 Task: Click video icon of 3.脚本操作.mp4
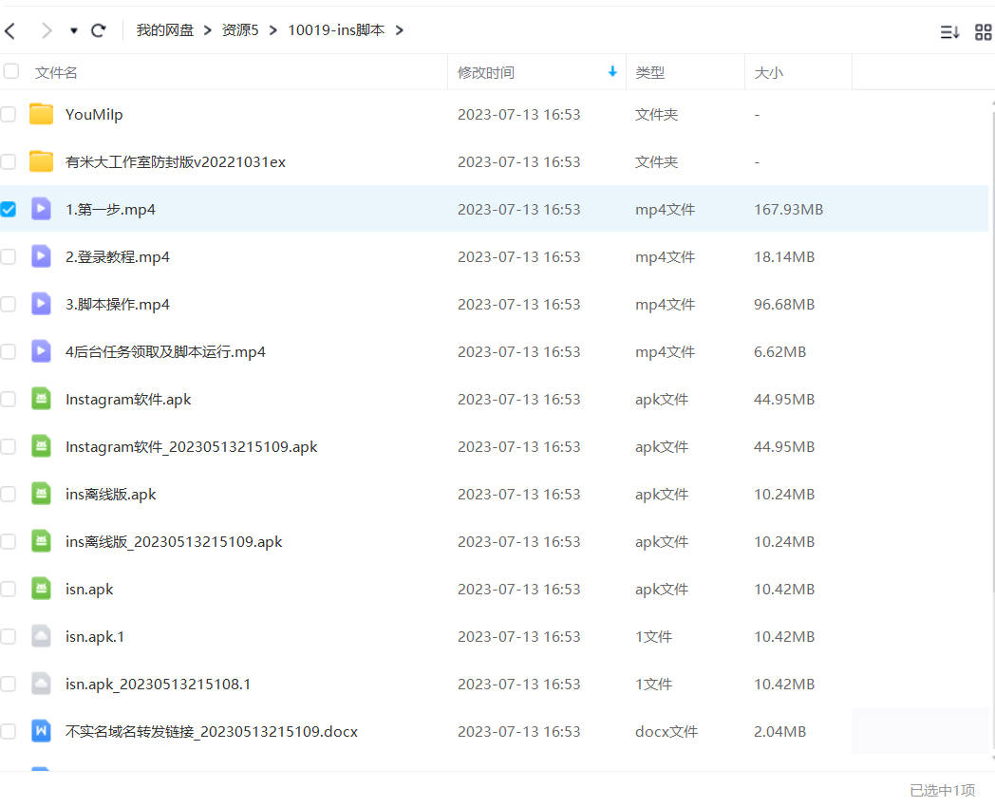(41, 303)
